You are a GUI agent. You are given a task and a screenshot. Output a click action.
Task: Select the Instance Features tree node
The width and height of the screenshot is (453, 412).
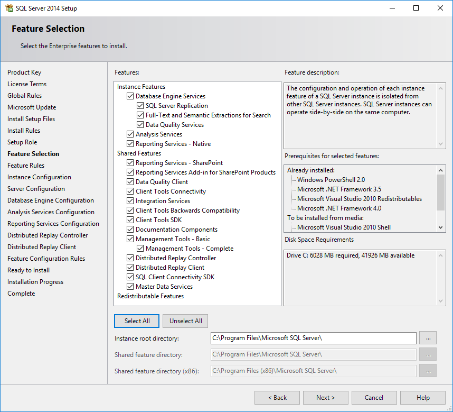point(141,87)
